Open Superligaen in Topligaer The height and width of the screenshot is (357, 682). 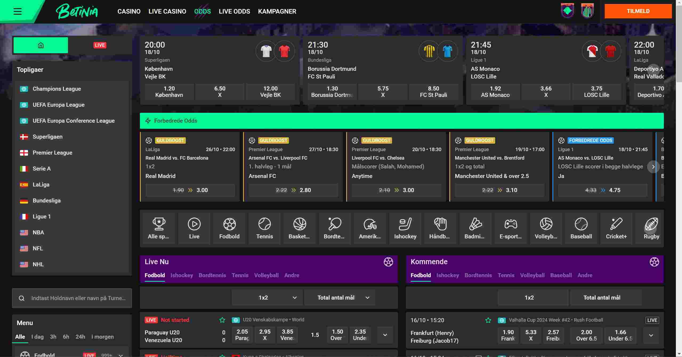[x=72, y=137]
